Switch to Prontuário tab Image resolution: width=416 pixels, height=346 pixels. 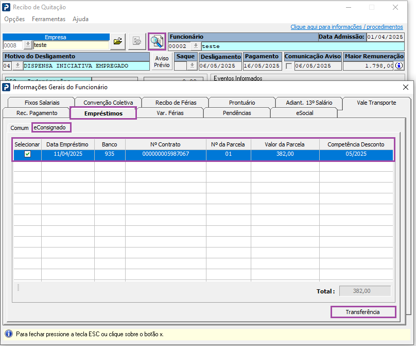coord(242,103)
